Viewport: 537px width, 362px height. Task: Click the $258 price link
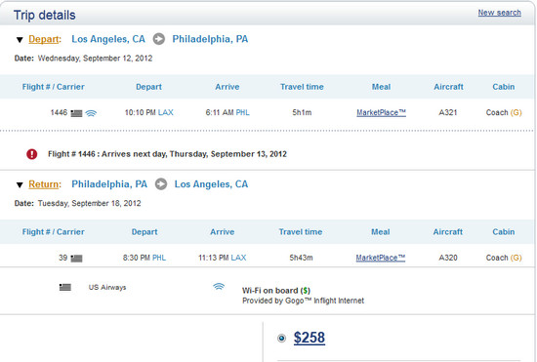pos(310,338)
